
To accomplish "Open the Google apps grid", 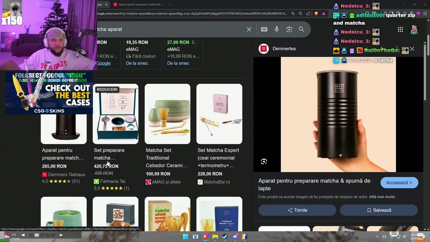I will tap(400, 30).
